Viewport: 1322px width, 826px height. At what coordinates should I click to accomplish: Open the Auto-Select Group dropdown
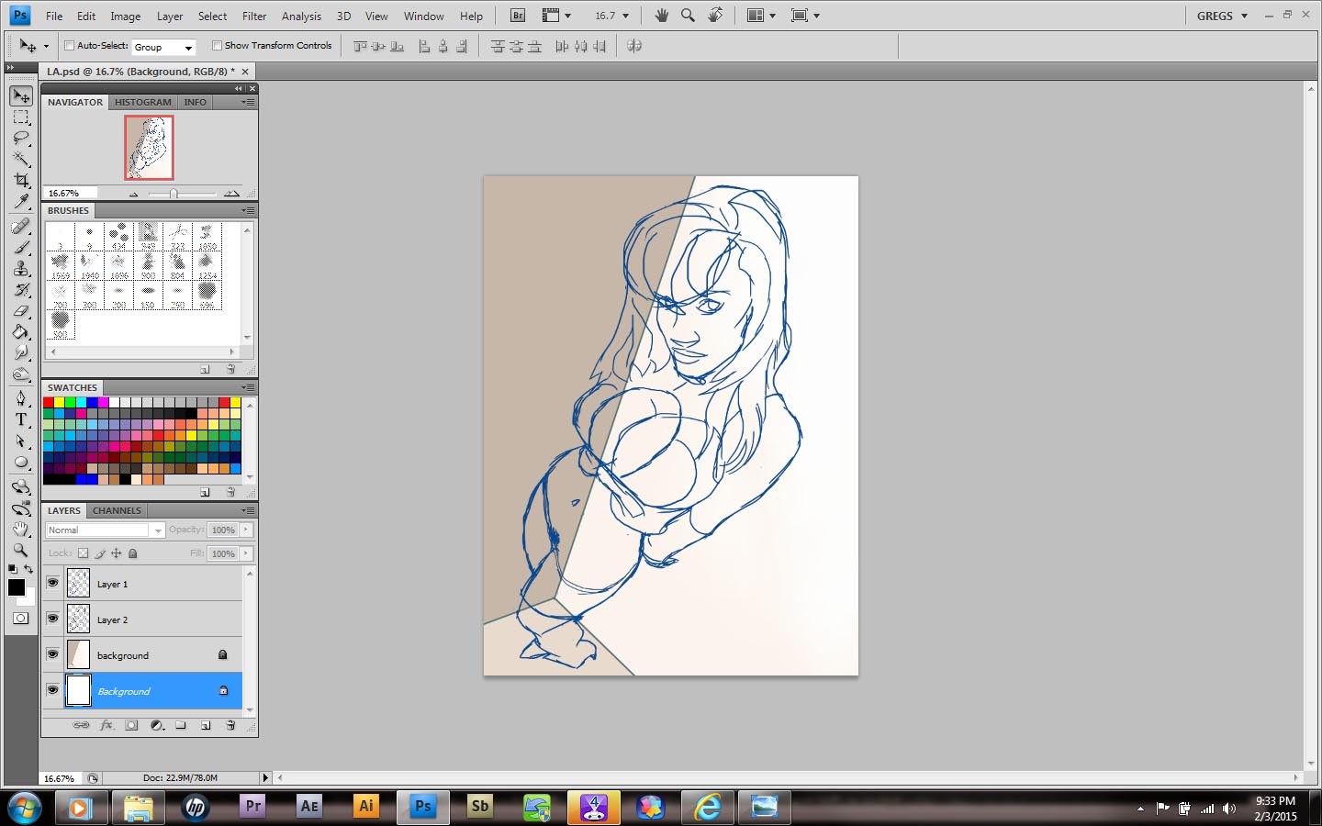point(163,47)
